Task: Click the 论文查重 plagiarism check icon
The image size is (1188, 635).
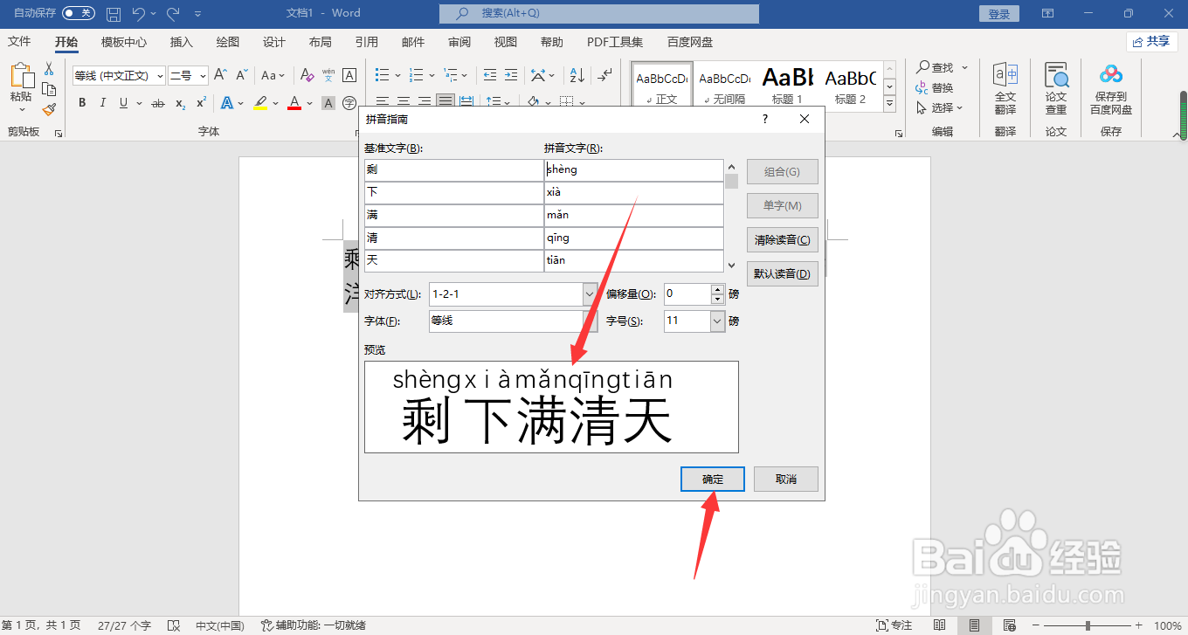Action: [x=1056, y=87]
